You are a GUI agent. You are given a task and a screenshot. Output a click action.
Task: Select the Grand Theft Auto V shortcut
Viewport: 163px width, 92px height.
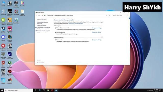coord(3,56)
